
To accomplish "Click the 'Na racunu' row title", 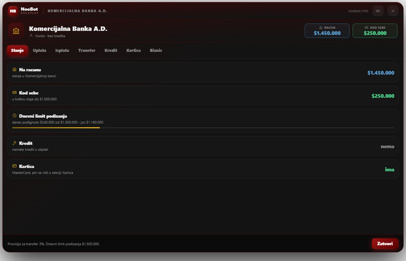I will coord(30,69).
